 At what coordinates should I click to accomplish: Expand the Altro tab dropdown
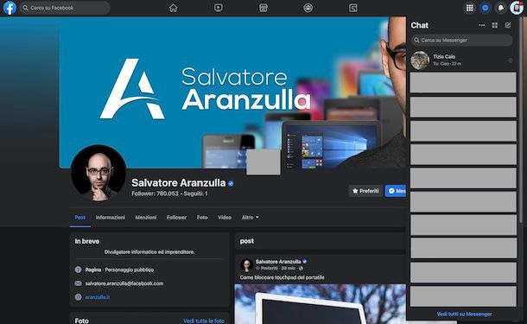(x=250, y=218)
